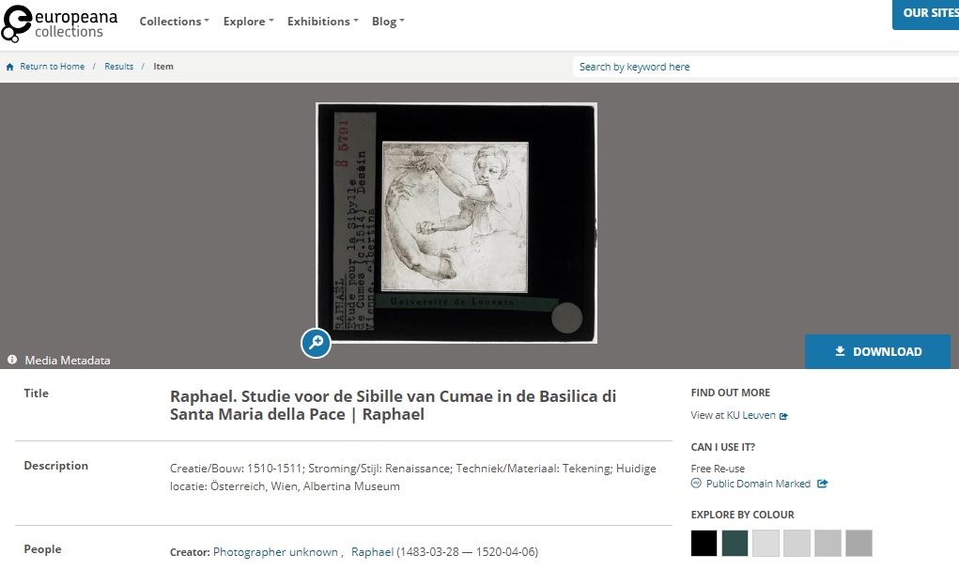This screenshot has height=570, width=959.
Task: Click the description text starting 'Creatie/Bouw: 1510-1511'
Action: pos(413,477)
